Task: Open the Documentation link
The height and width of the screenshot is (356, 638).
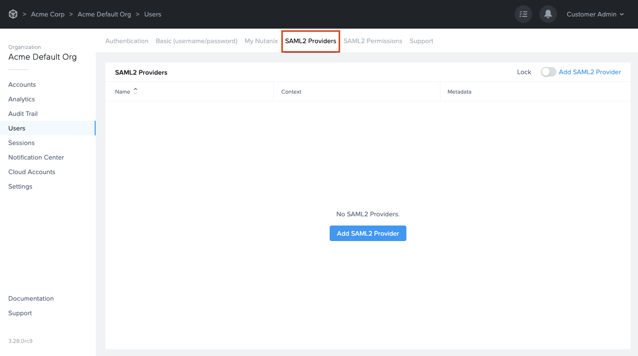Action: (x=31, y=298)
